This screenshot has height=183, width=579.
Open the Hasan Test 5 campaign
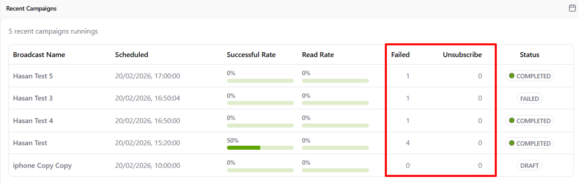click(33, 76)
